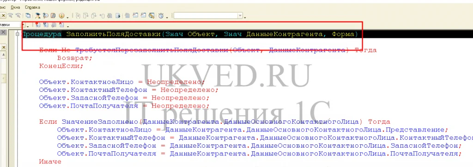The image size is (473, 167).
Task: Click the Run to Cursor debugger icon
Action: [x=102, y=16]
